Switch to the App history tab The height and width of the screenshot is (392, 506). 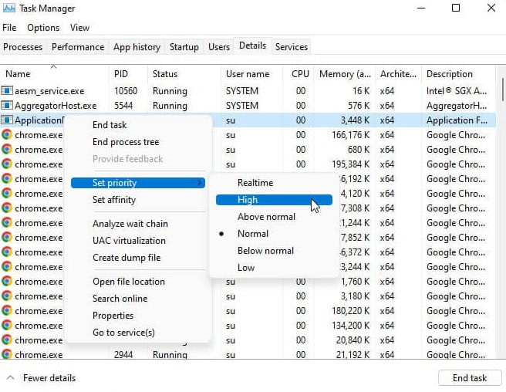pos(137,47)
